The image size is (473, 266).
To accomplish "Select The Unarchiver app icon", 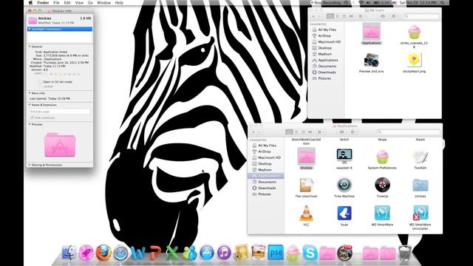I will 306,185.
